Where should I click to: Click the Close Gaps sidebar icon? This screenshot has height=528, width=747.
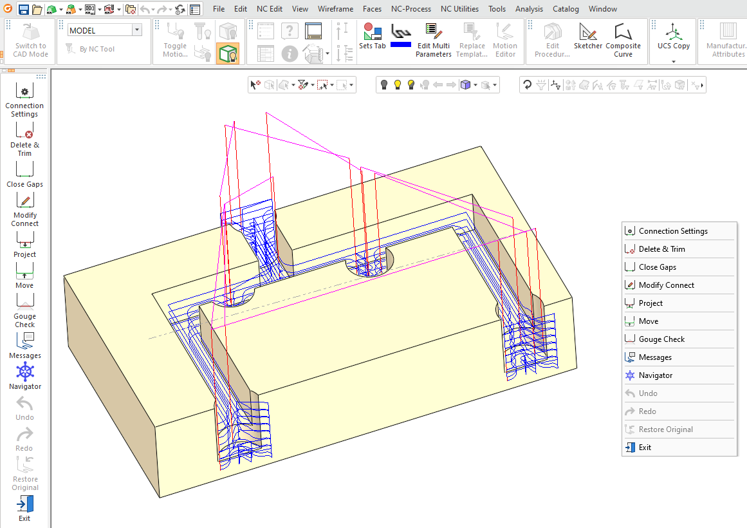coord(24,174)
